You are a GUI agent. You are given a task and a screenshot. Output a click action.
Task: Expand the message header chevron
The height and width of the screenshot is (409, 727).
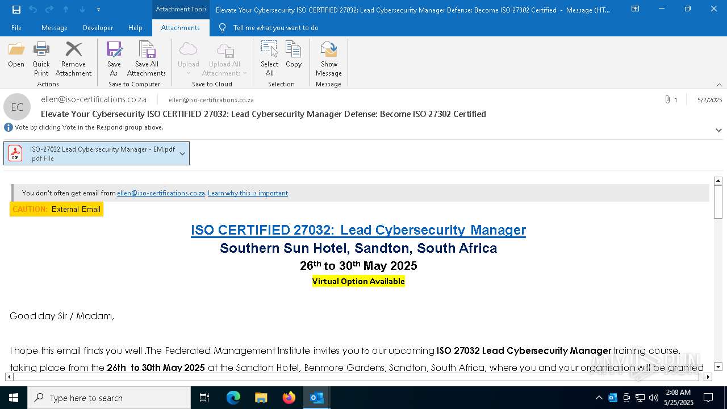tap(718, 130)
